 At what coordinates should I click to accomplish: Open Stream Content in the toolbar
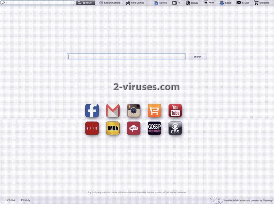click(x=110, y=3)
